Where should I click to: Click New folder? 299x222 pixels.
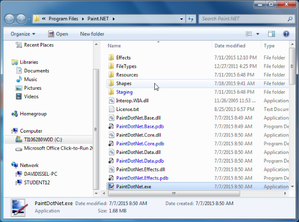pyautogui.click(x=92, y=34)
